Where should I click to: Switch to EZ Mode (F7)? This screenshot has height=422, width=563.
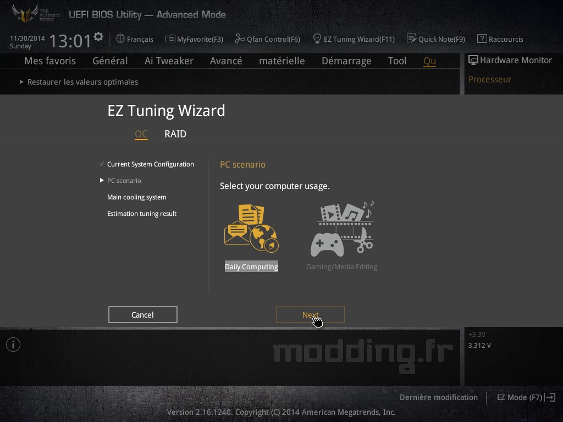pyautogui.click(x=526, y=397)
